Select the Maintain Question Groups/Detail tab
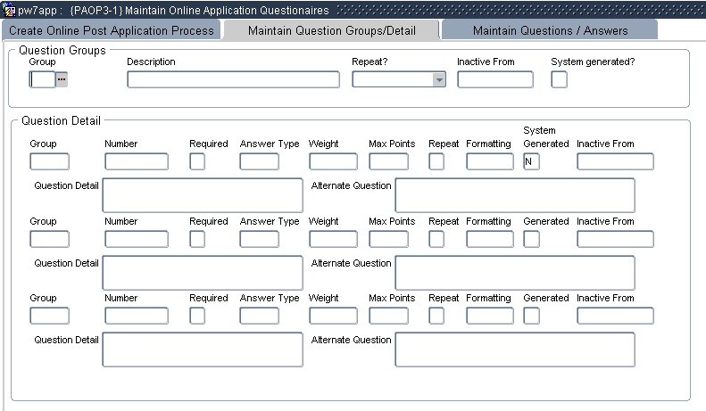 331,30
